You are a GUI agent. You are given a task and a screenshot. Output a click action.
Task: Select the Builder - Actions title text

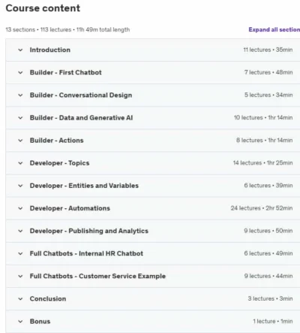click(x=56, y=141)
